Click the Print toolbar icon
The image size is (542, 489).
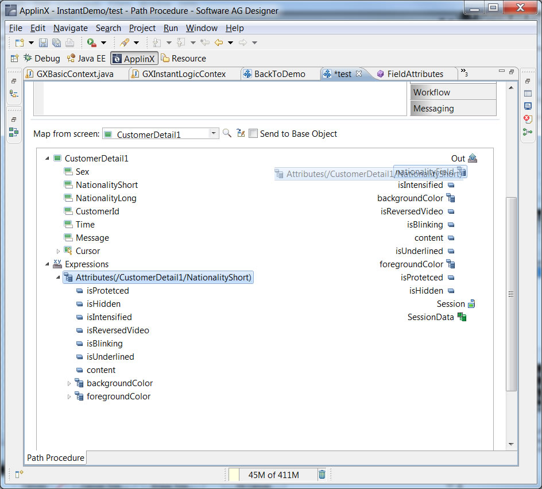[70, 43]
